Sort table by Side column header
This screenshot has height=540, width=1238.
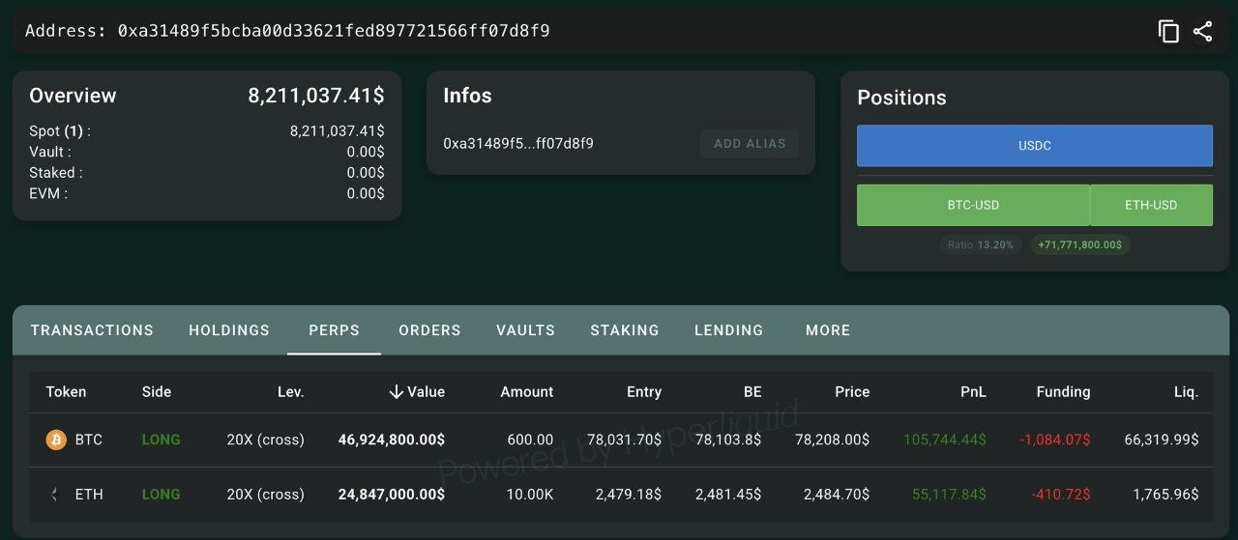157,392
